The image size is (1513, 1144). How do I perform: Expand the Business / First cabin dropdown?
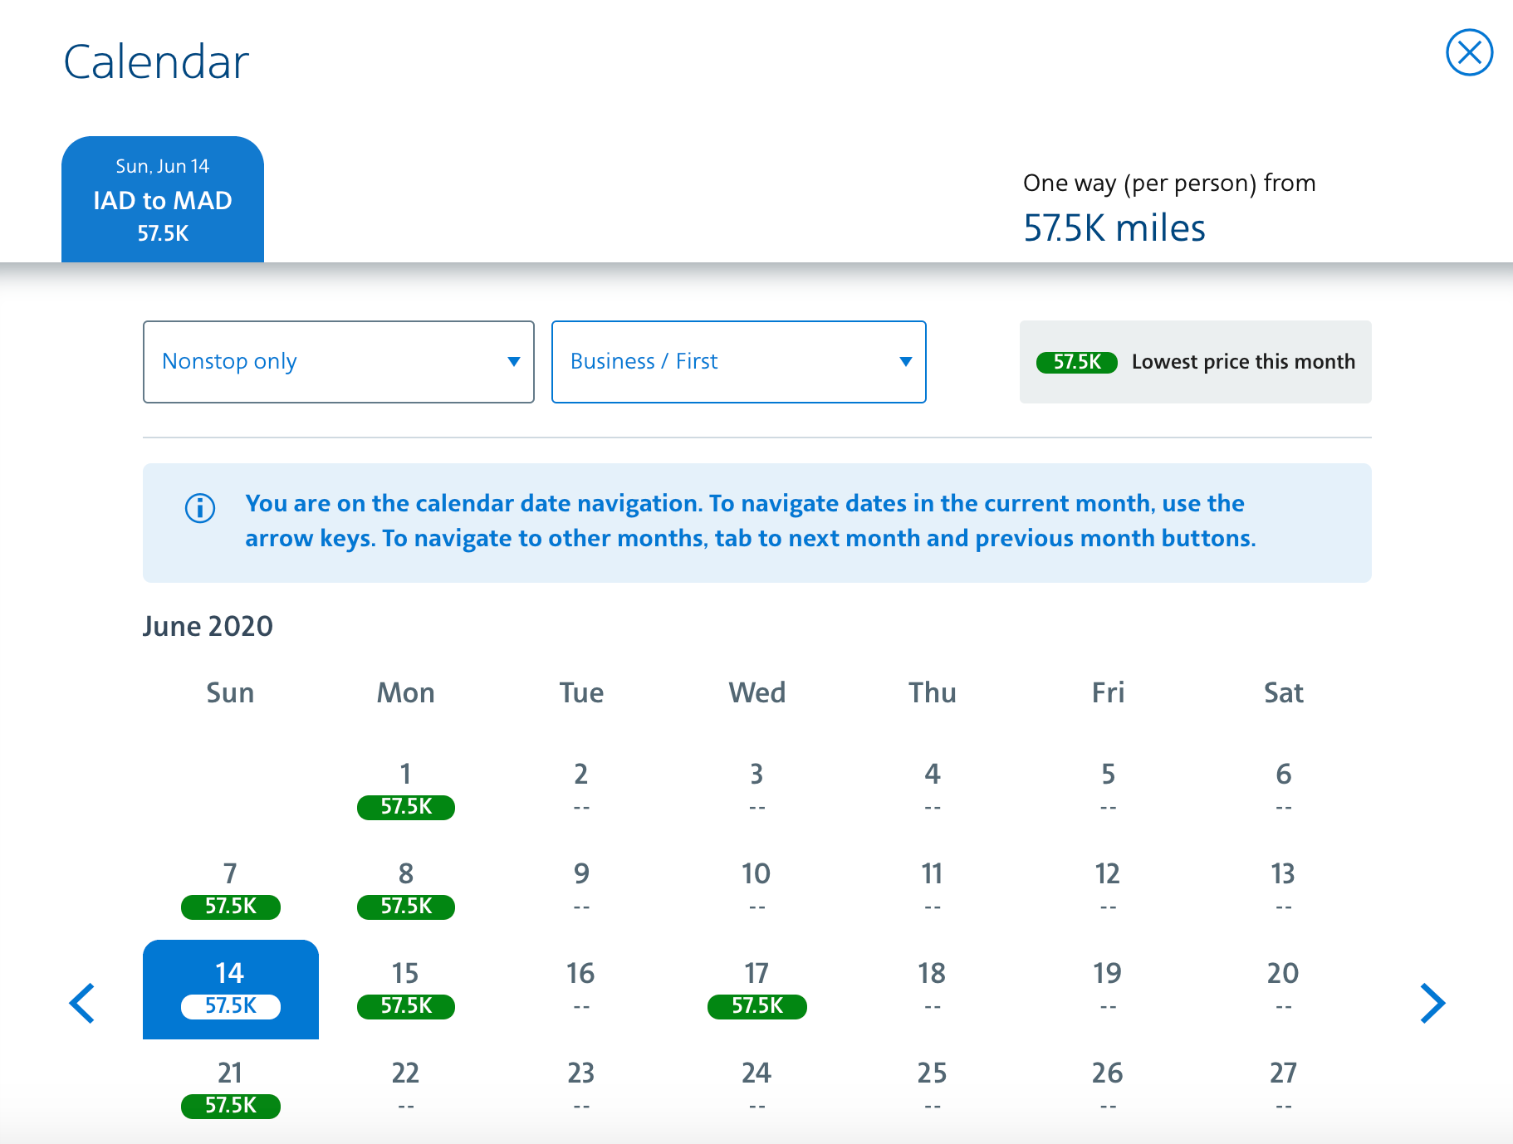point(738,362)
